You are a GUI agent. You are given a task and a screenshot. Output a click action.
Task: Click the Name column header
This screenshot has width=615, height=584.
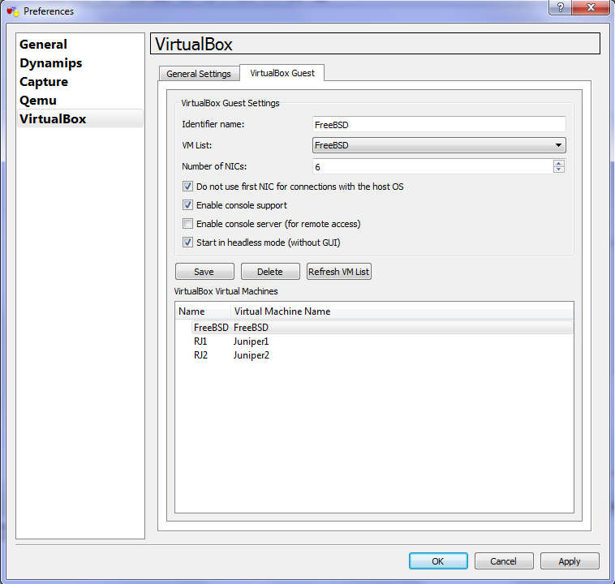coord(203,311)
